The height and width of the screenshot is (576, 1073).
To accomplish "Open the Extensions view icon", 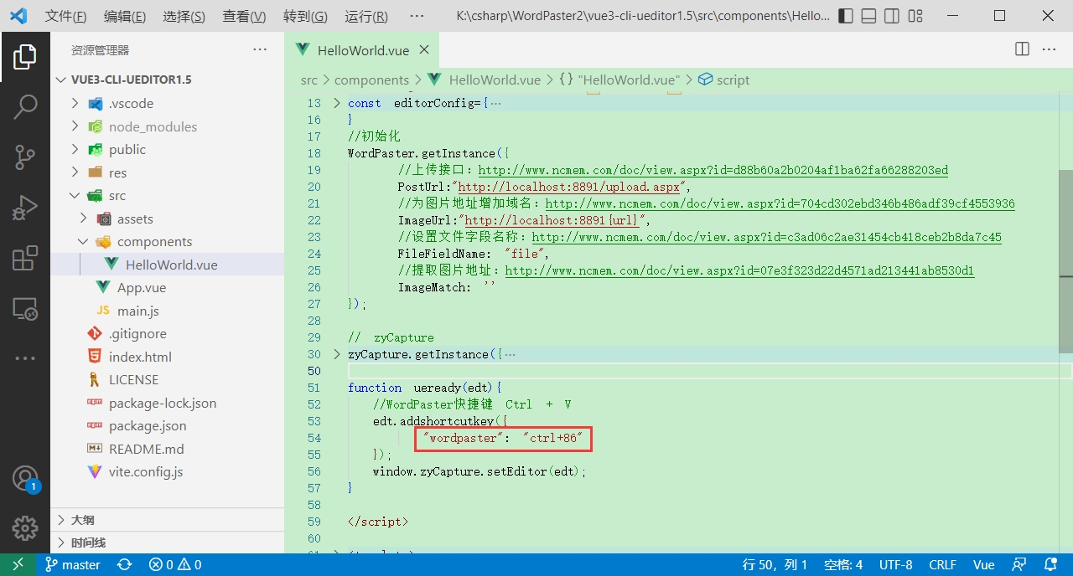I will click(24, 258).
